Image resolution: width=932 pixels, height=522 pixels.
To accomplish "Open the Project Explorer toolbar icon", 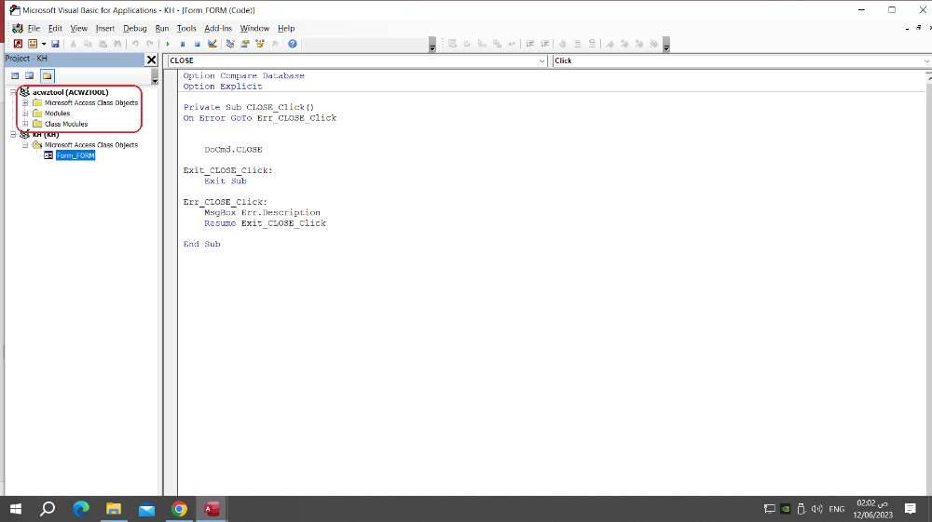I will [x=230, y=44].
